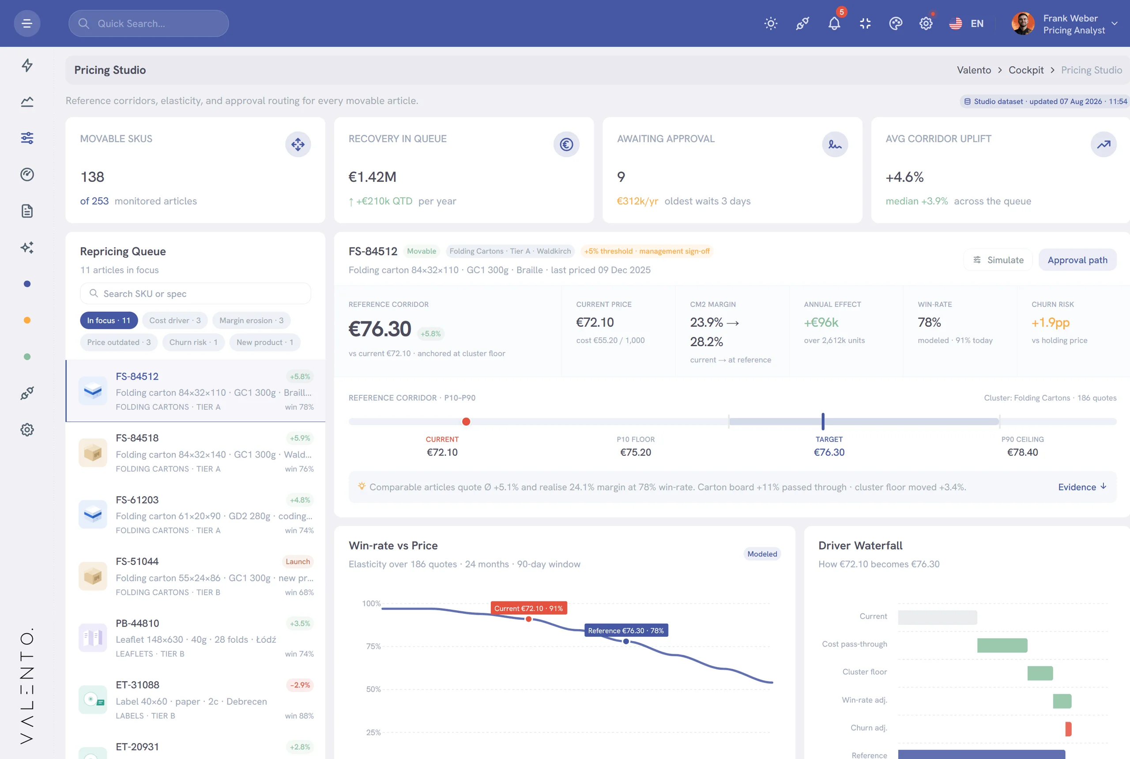Click Studio dataset updated badge

[x=1045, y=101]
